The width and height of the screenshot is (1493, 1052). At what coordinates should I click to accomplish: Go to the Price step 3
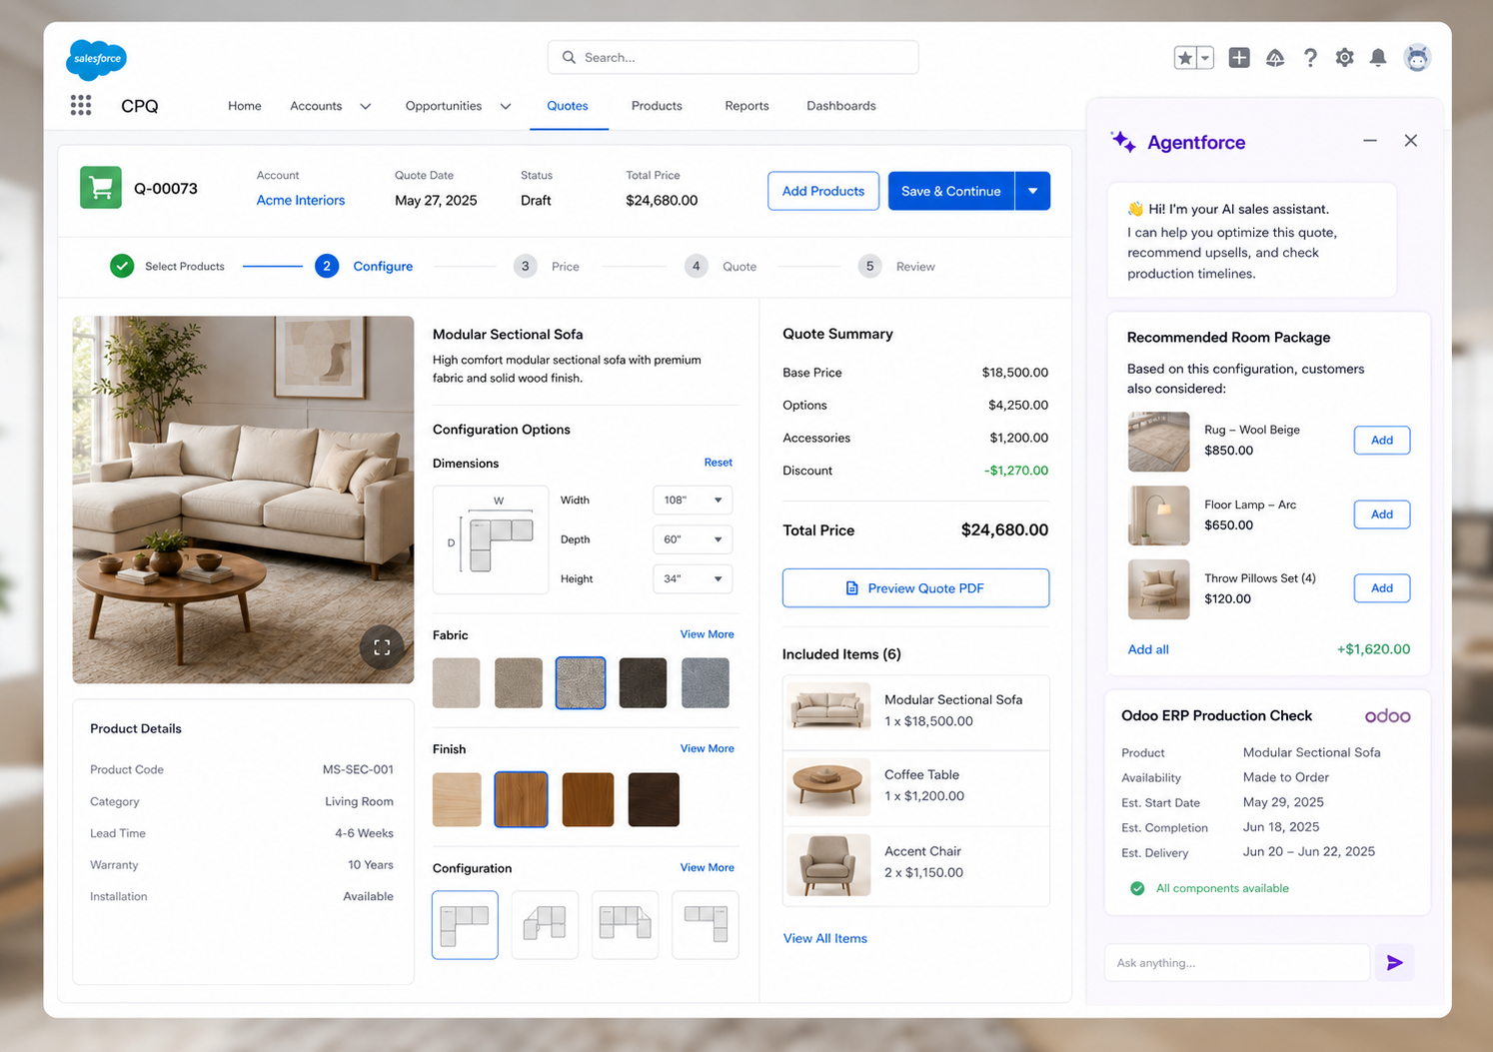click(x=547, y=267)
